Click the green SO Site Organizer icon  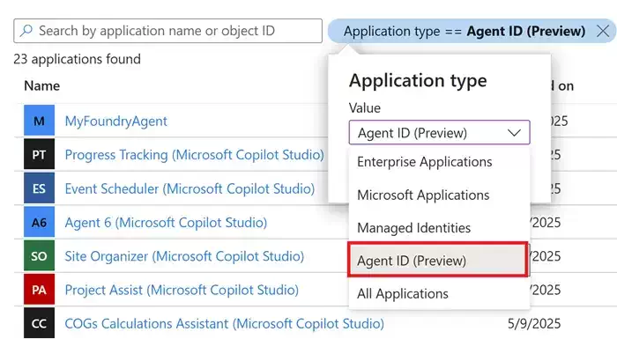pos(39,255)
